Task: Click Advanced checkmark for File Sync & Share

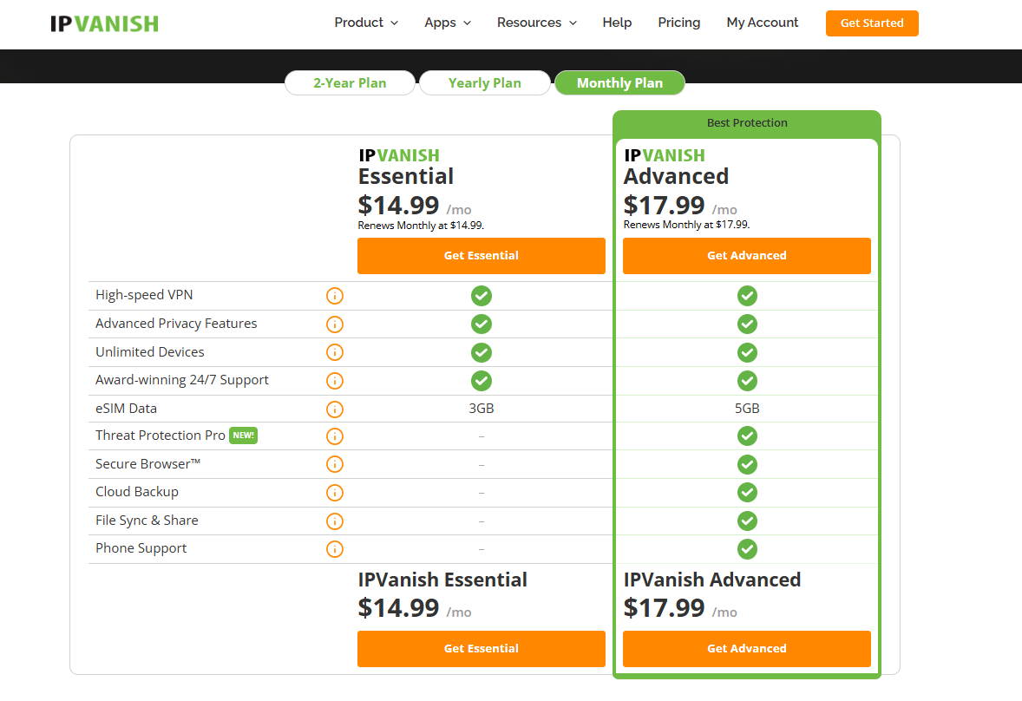Action: pos(747,521)
